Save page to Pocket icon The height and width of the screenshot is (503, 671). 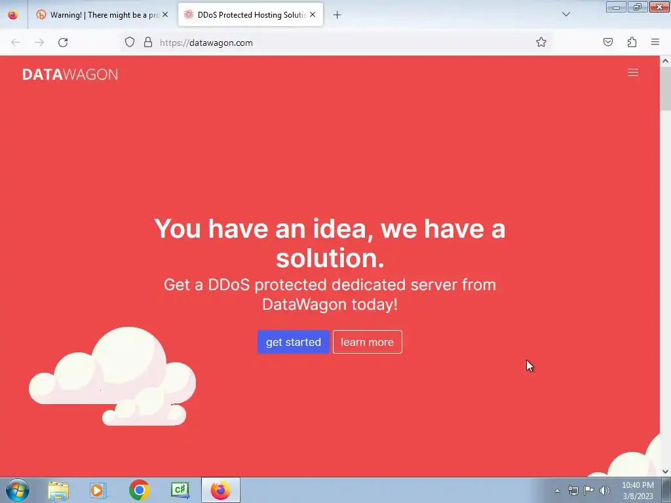click(607, 42)
